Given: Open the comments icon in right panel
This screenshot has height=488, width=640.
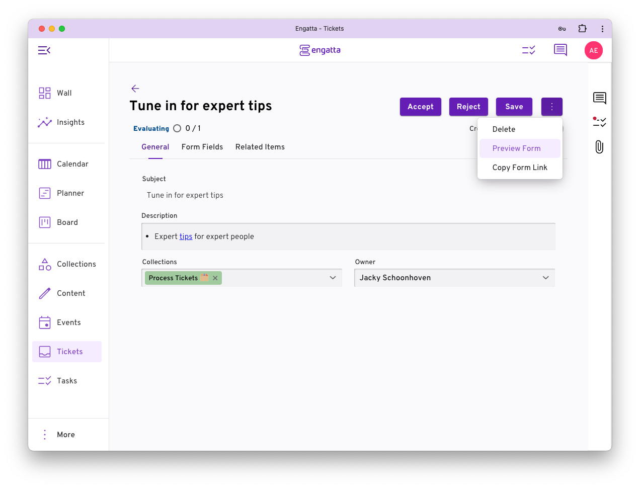Looking at the screenshot, I should pos(599,98).
